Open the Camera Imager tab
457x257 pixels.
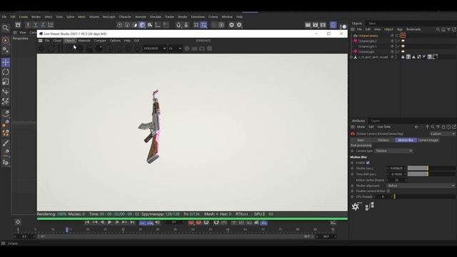pos(428,140)
